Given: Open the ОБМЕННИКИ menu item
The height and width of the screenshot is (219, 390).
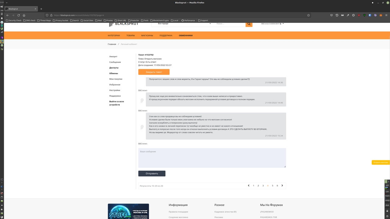Looking at the screenshot, I should [186, 36].
